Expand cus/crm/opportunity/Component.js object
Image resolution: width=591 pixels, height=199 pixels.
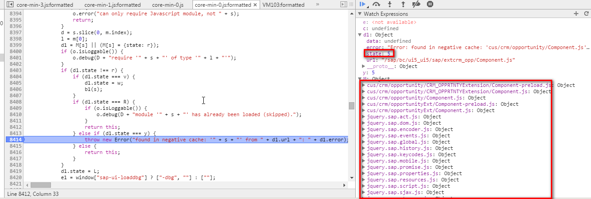(364, 98)
